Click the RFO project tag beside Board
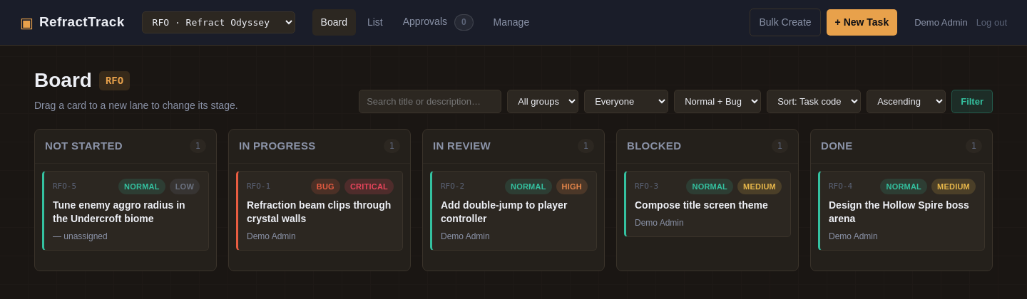 [114, 80]
